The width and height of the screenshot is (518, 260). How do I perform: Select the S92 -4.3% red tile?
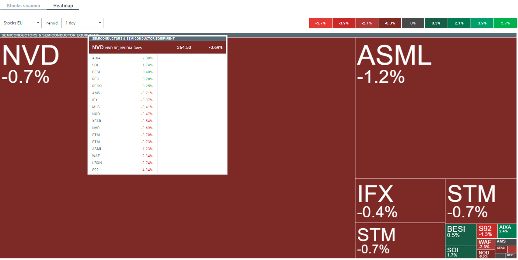(x=487, y=231)
